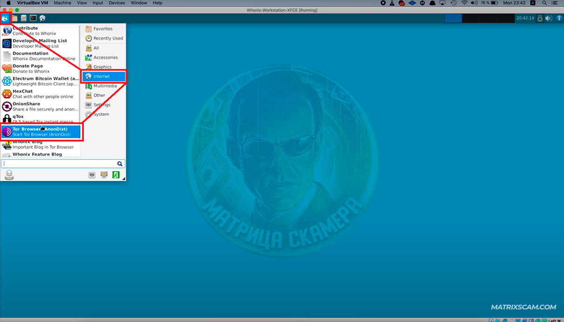Select the Graphics category
Image resolution: width=564 pixels, height=322 pixels.
pyautogui.click(x=104, y=67)
